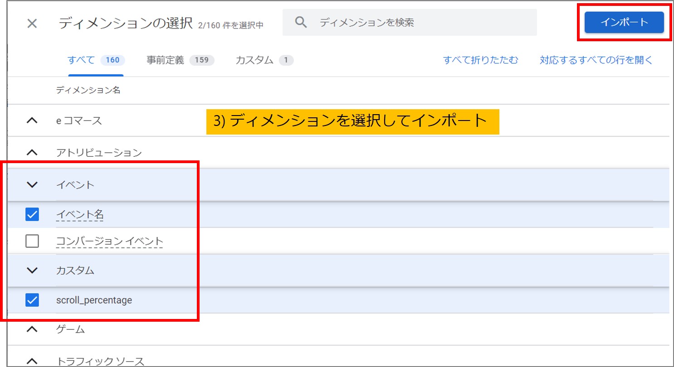Click the イベント group name
This screenshot has height=367, width=674.
point(75,184)
